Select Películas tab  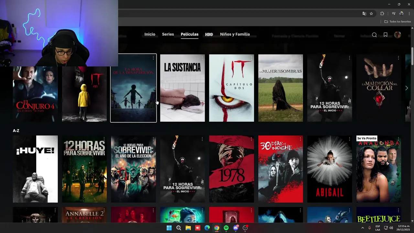(190, 34)
